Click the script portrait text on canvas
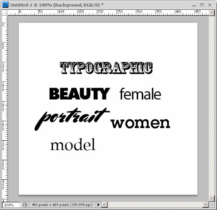The width and height of the screenshot is (217, 210). 72,119
